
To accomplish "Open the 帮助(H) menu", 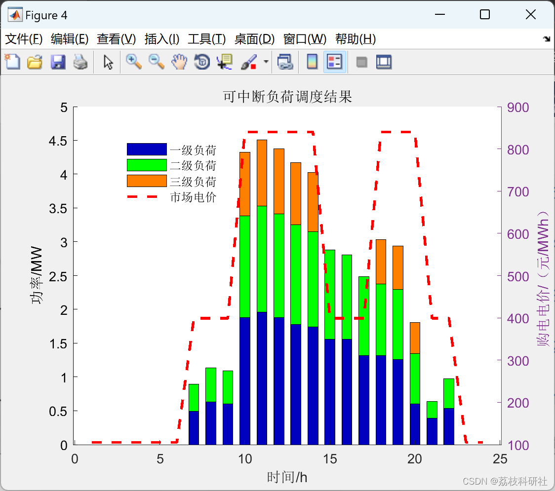I will (355, 39).
